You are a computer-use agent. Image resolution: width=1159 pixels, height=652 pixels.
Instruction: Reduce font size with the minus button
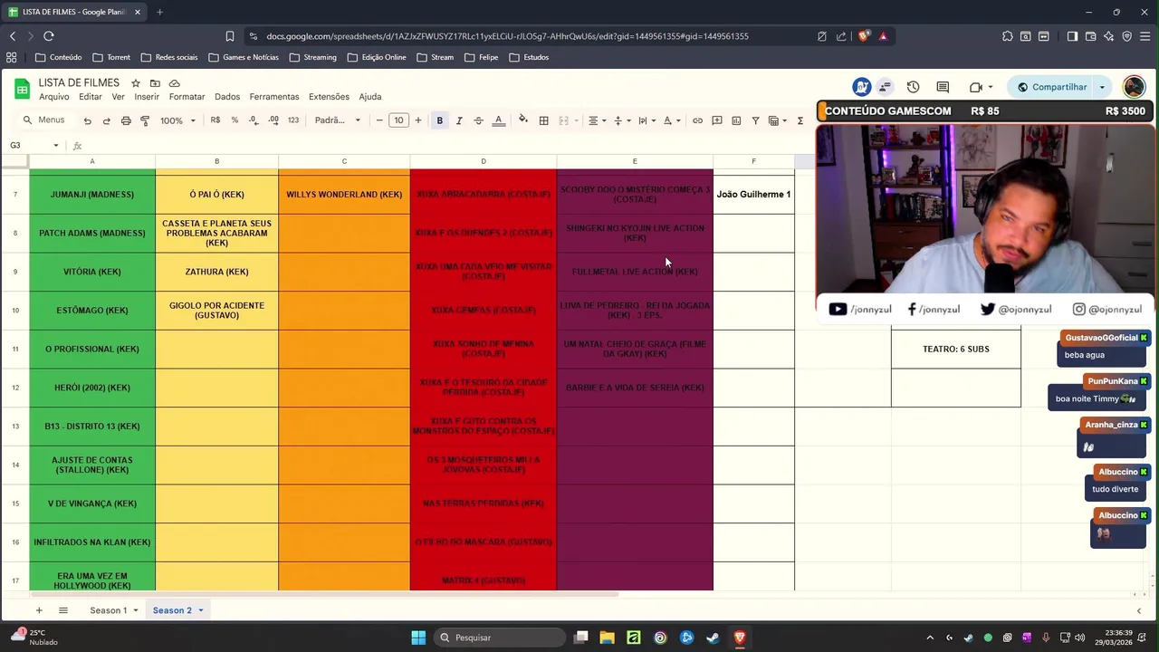click(379, 120)
